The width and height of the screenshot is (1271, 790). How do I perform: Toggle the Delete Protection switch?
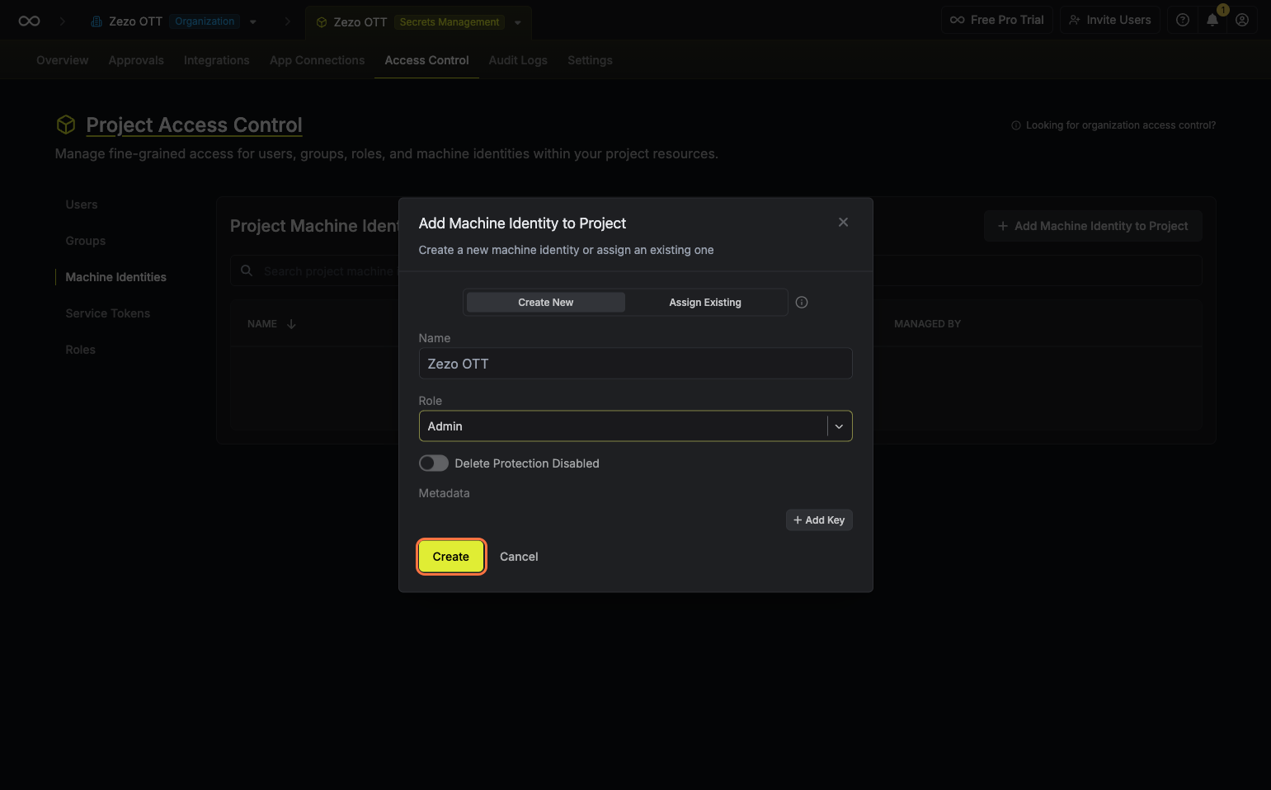tap(433, 463)
